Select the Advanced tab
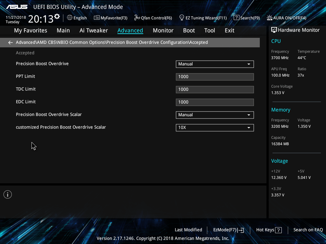This screenshot has width=326, height=244. [130, 30]
